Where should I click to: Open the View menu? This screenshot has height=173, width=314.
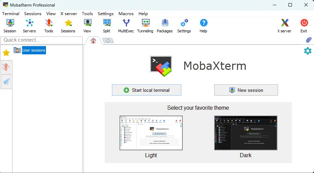coord(51,13)
